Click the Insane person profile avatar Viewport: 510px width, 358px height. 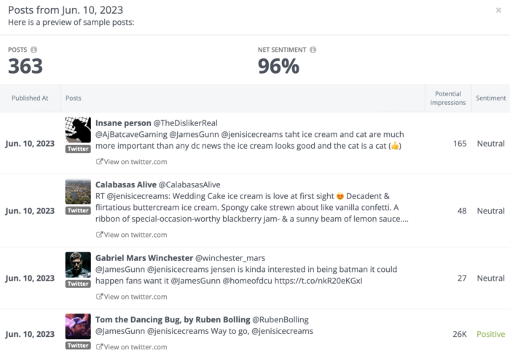(78, 130)
